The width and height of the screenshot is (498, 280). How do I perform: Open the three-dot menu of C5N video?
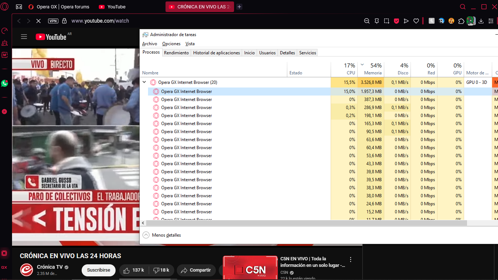pos(351,260)
